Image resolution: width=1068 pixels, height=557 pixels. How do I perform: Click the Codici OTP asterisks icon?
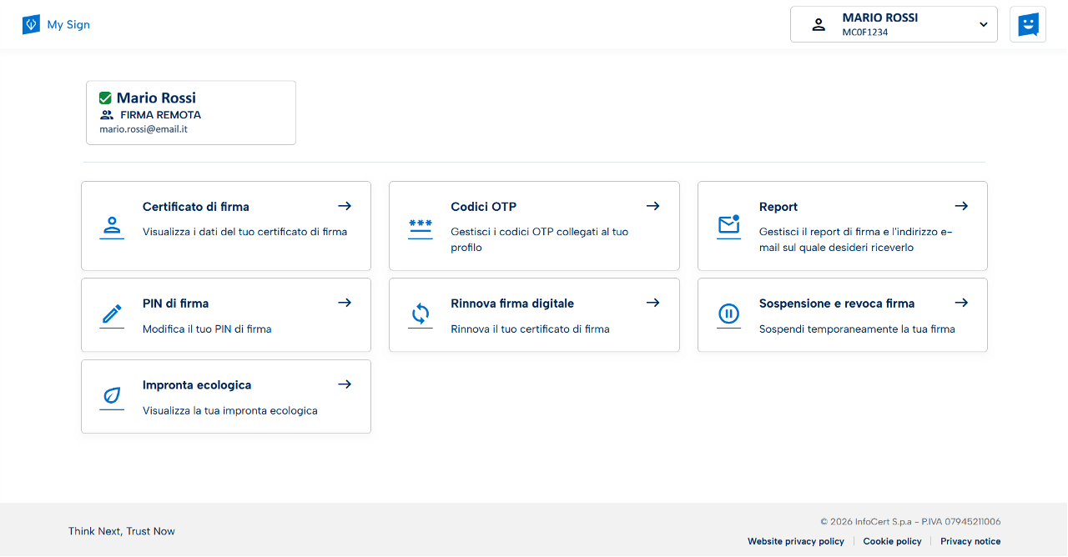pyautogui.click(x=421, y=225)
